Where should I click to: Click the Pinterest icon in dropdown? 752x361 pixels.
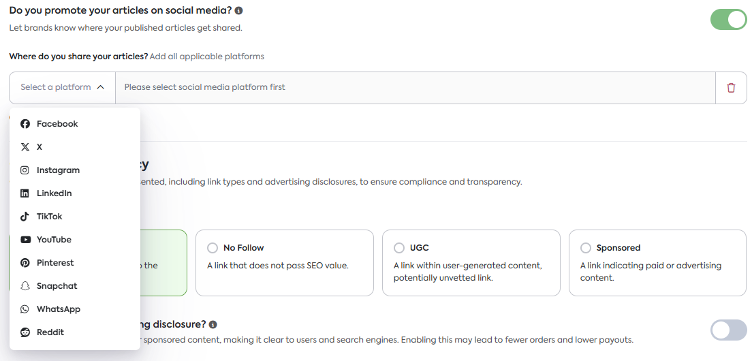click(25, 263)
